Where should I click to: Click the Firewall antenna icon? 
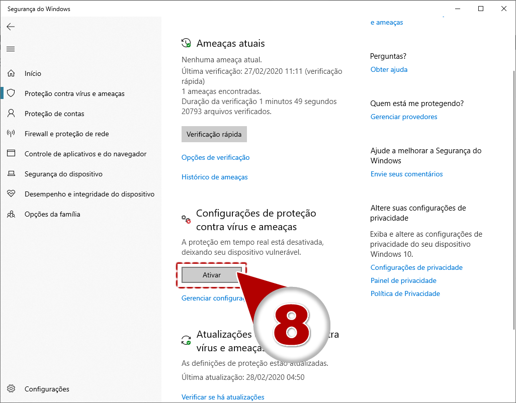tap(11, 133)
